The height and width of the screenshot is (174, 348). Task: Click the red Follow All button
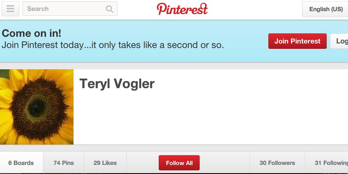tap(179, 163)
